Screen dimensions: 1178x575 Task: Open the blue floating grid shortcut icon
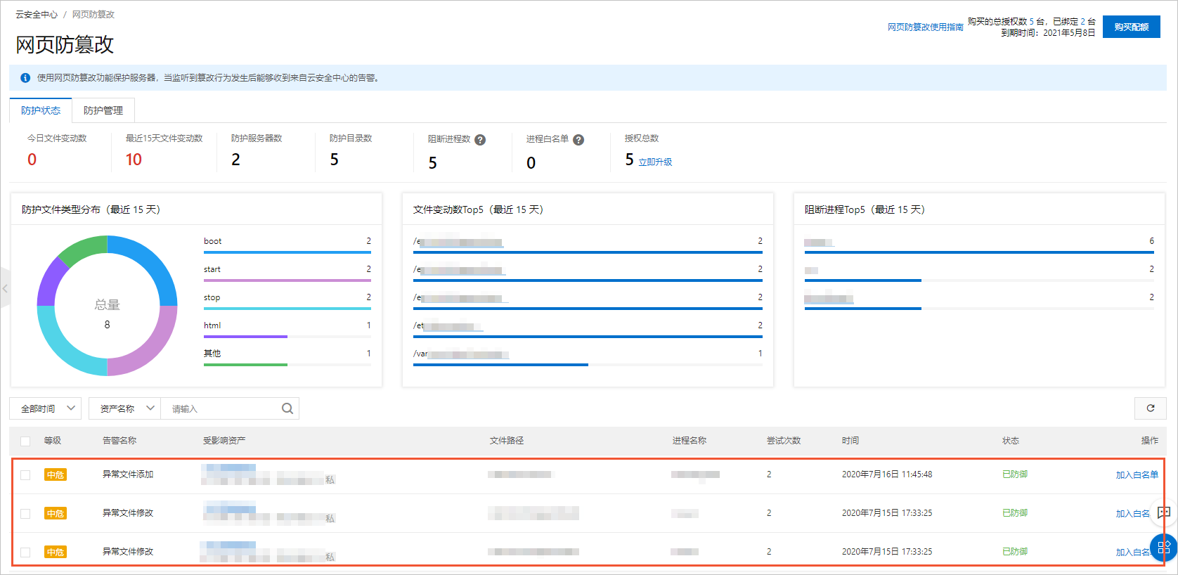click(1164, 548)
